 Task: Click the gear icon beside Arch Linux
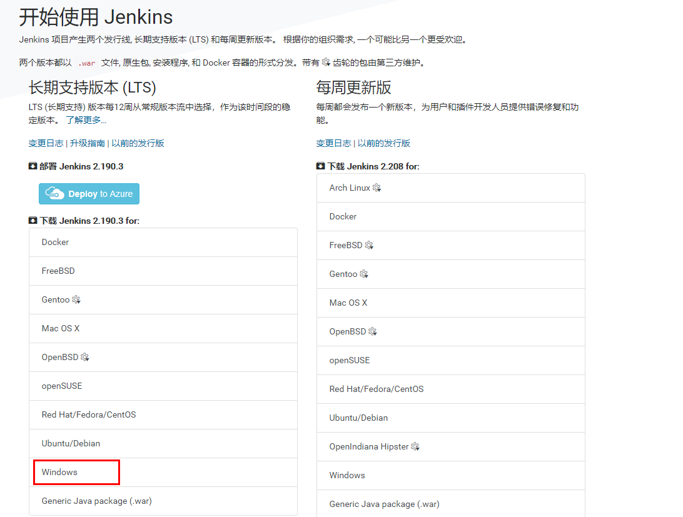point(377,188)
